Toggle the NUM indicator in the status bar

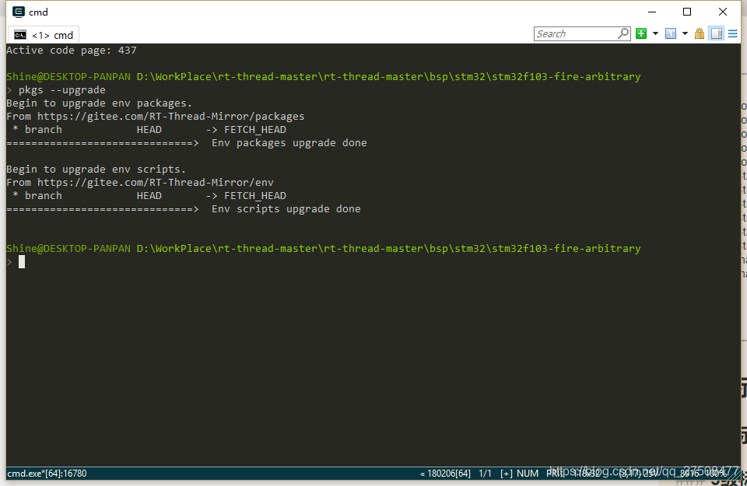tap(528, 473)
